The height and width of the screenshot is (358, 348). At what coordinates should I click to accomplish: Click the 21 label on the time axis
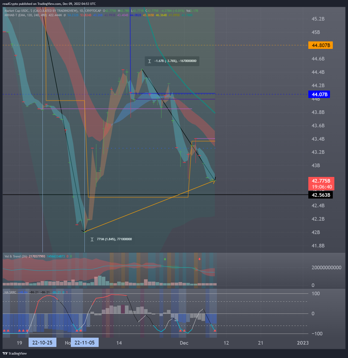pos(261,343)
